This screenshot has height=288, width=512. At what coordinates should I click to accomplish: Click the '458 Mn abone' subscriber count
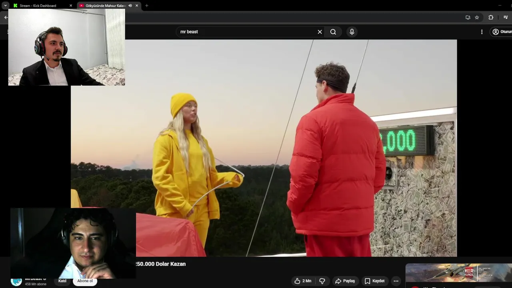pyautogui.click(x=36, y=284)
